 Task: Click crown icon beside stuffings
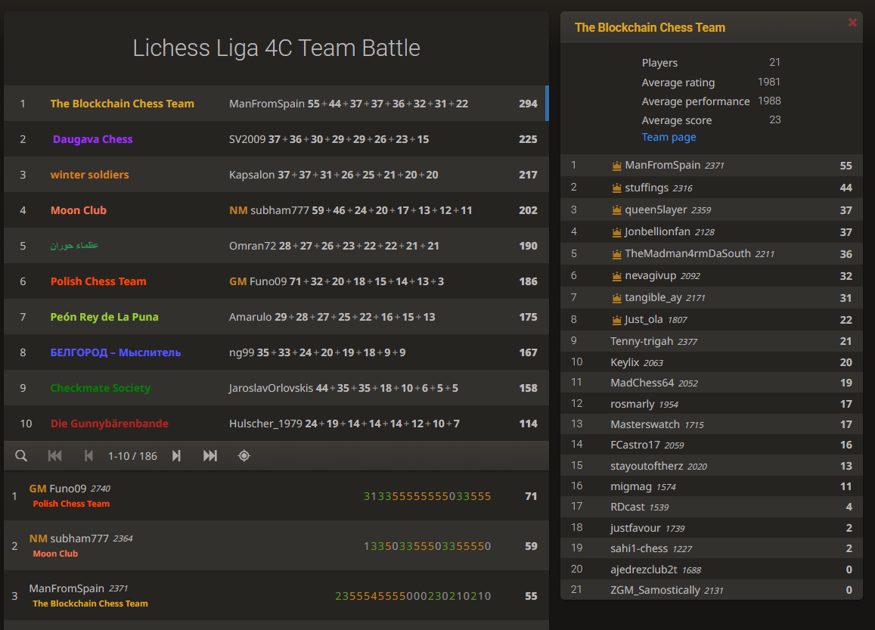[x=616, y=188]
